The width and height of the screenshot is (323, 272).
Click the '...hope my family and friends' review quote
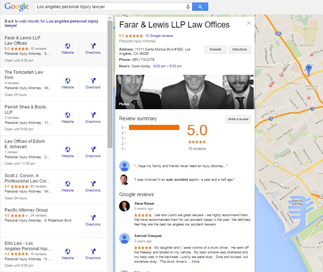(181, 166)
